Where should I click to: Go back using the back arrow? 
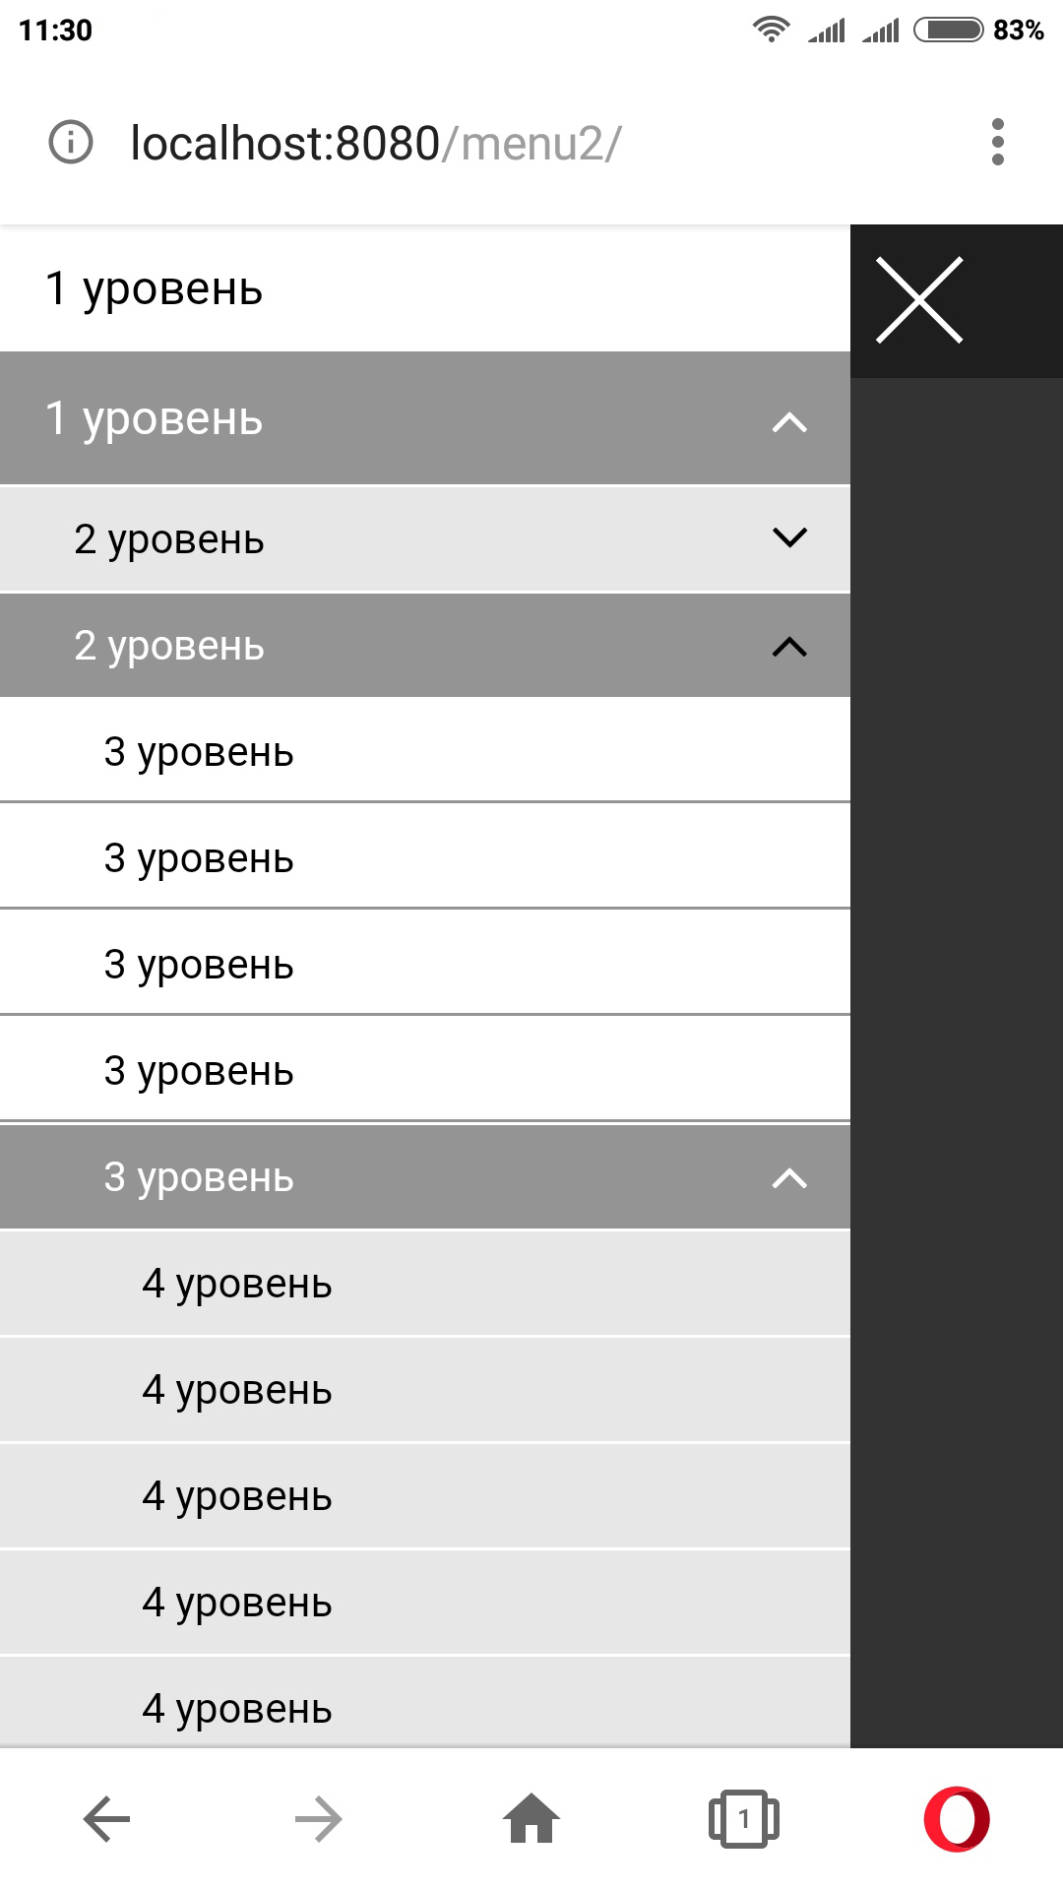coord(106,1819)
